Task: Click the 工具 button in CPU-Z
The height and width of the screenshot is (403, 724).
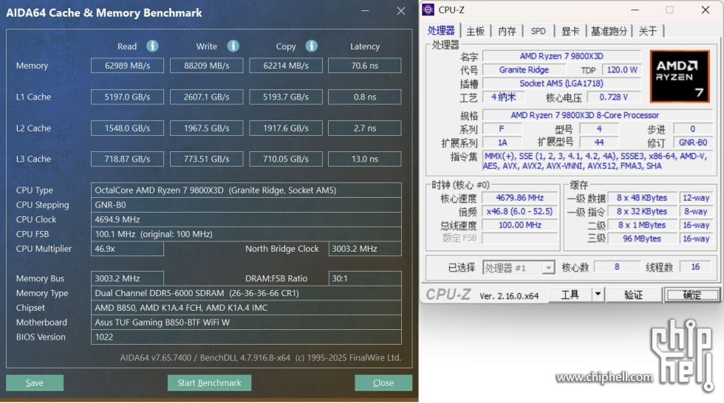Action: pyautogui.click(x=570, y=294)
